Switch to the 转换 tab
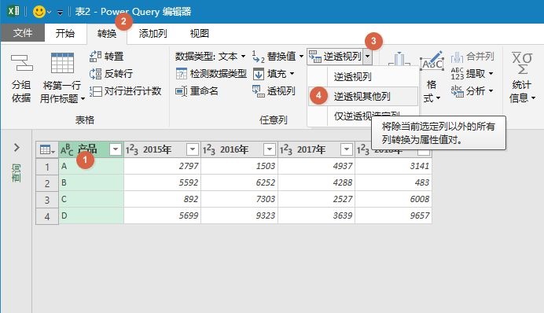 click(x=107, y=33)
